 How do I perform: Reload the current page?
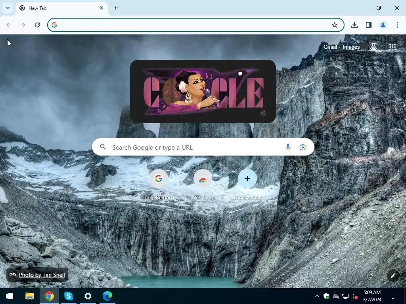(x=37, y=25)
